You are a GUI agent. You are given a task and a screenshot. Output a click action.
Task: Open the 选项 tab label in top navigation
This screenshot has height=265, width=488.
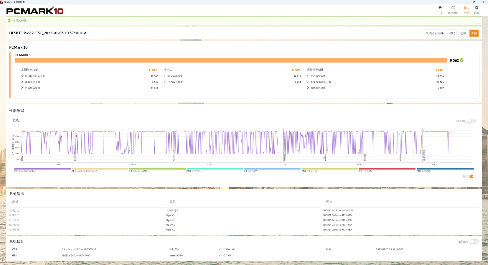tap(477, 13)
